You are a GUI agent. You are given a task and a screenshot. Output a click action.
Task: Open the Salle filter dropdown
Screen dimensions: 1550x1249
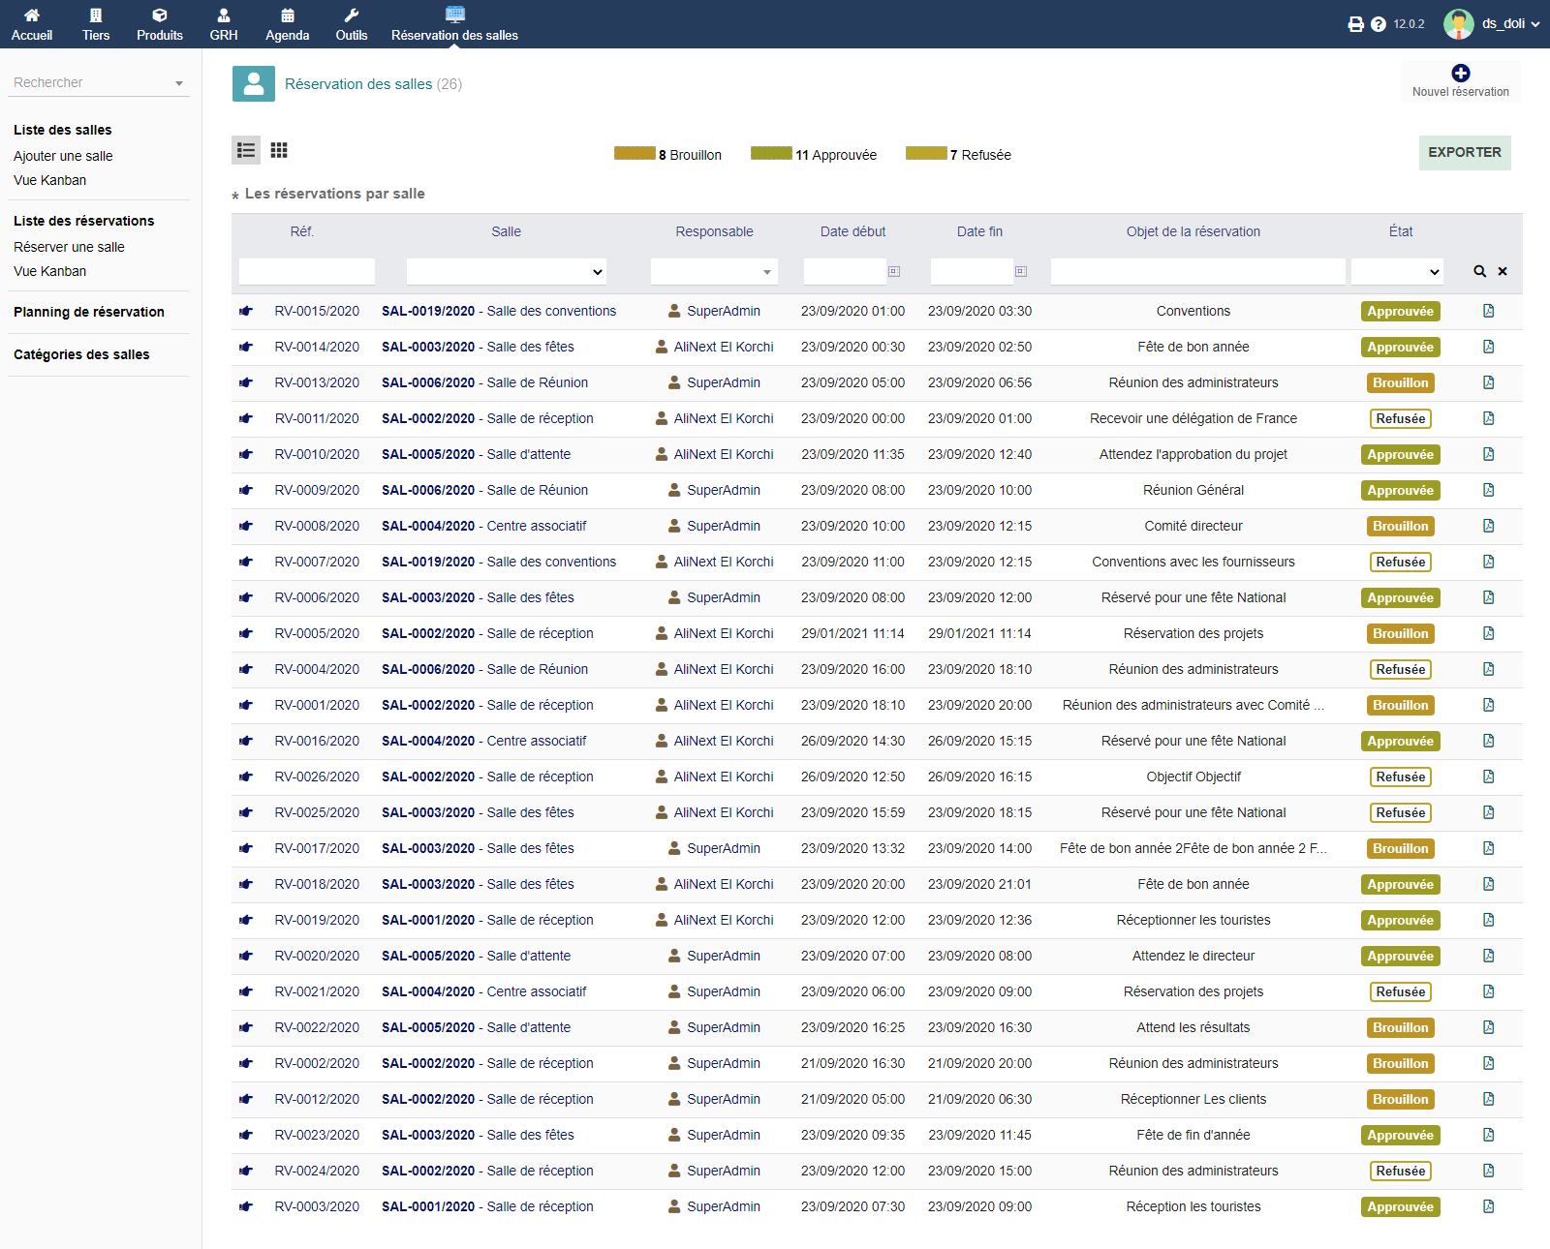tap(507, 272)
